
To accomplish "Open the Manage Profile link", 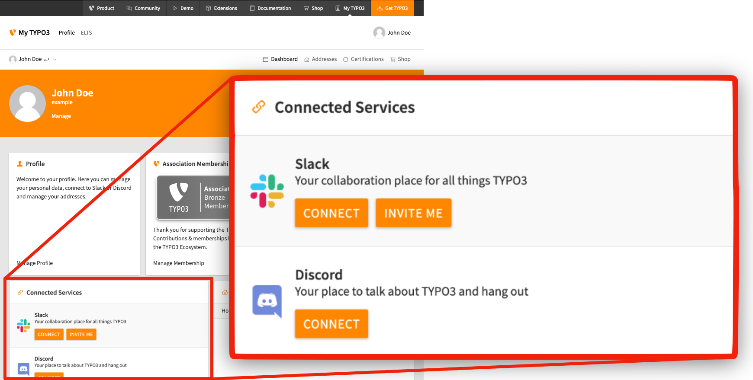I will coord(35,263).
